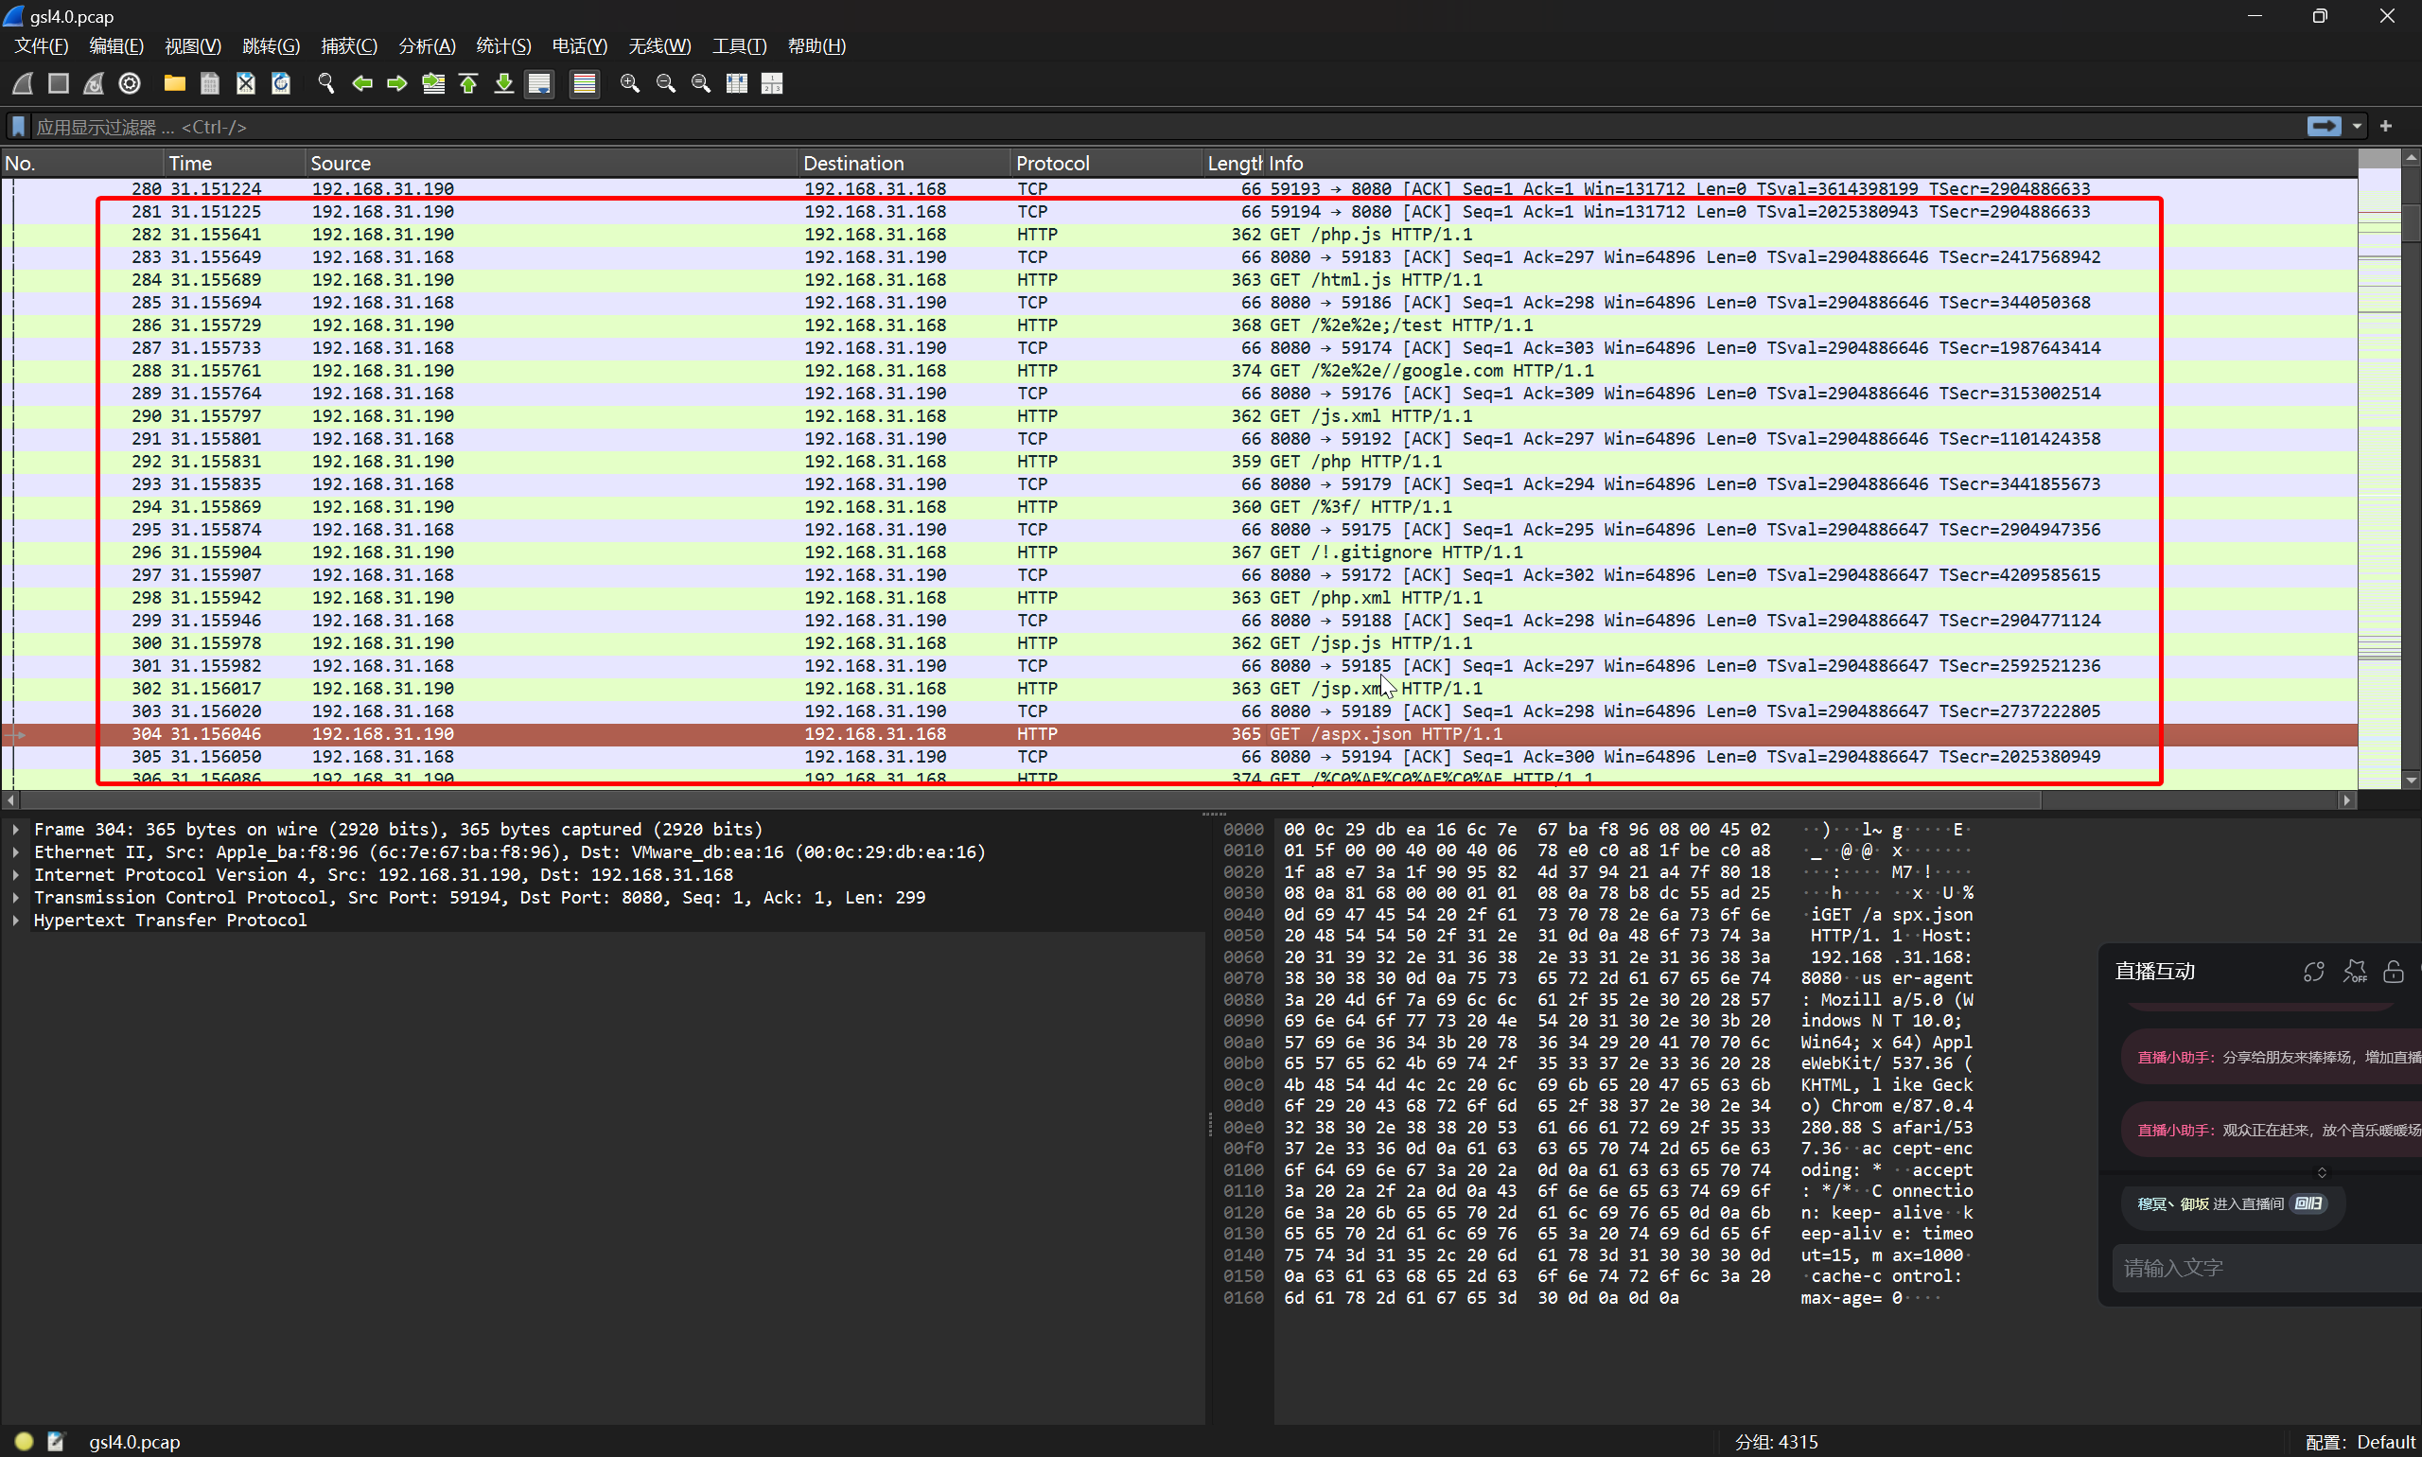
Task: Open the 编辑(E) menu
Action: click(115, 46)
